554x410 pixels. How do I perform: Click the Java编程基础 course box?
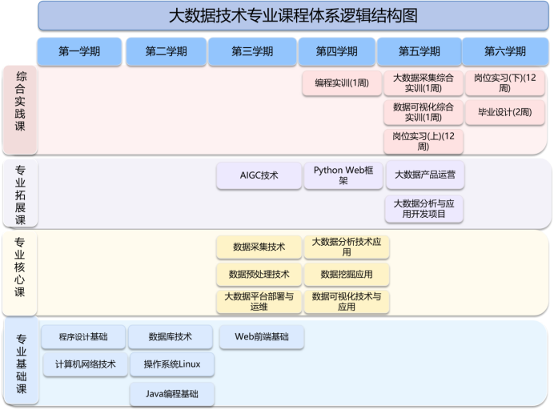[x=171, y=393]
